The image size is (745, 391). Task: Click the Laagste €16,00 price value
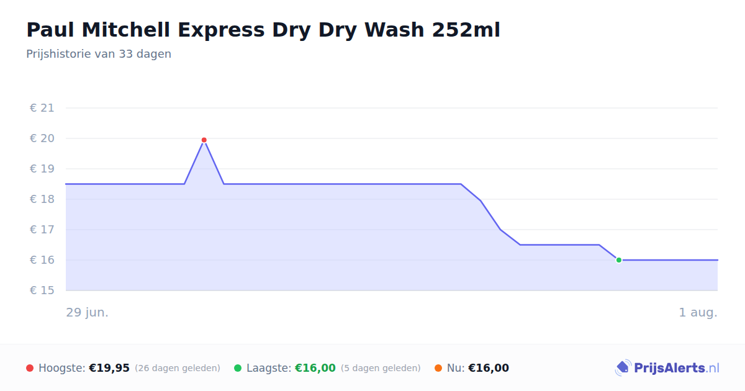click(x=315, y=368)
